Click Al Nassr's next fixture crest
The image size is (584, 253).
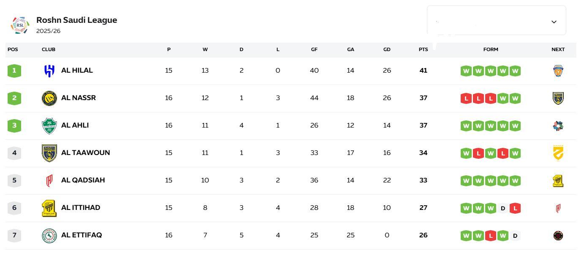coord(558,98)
